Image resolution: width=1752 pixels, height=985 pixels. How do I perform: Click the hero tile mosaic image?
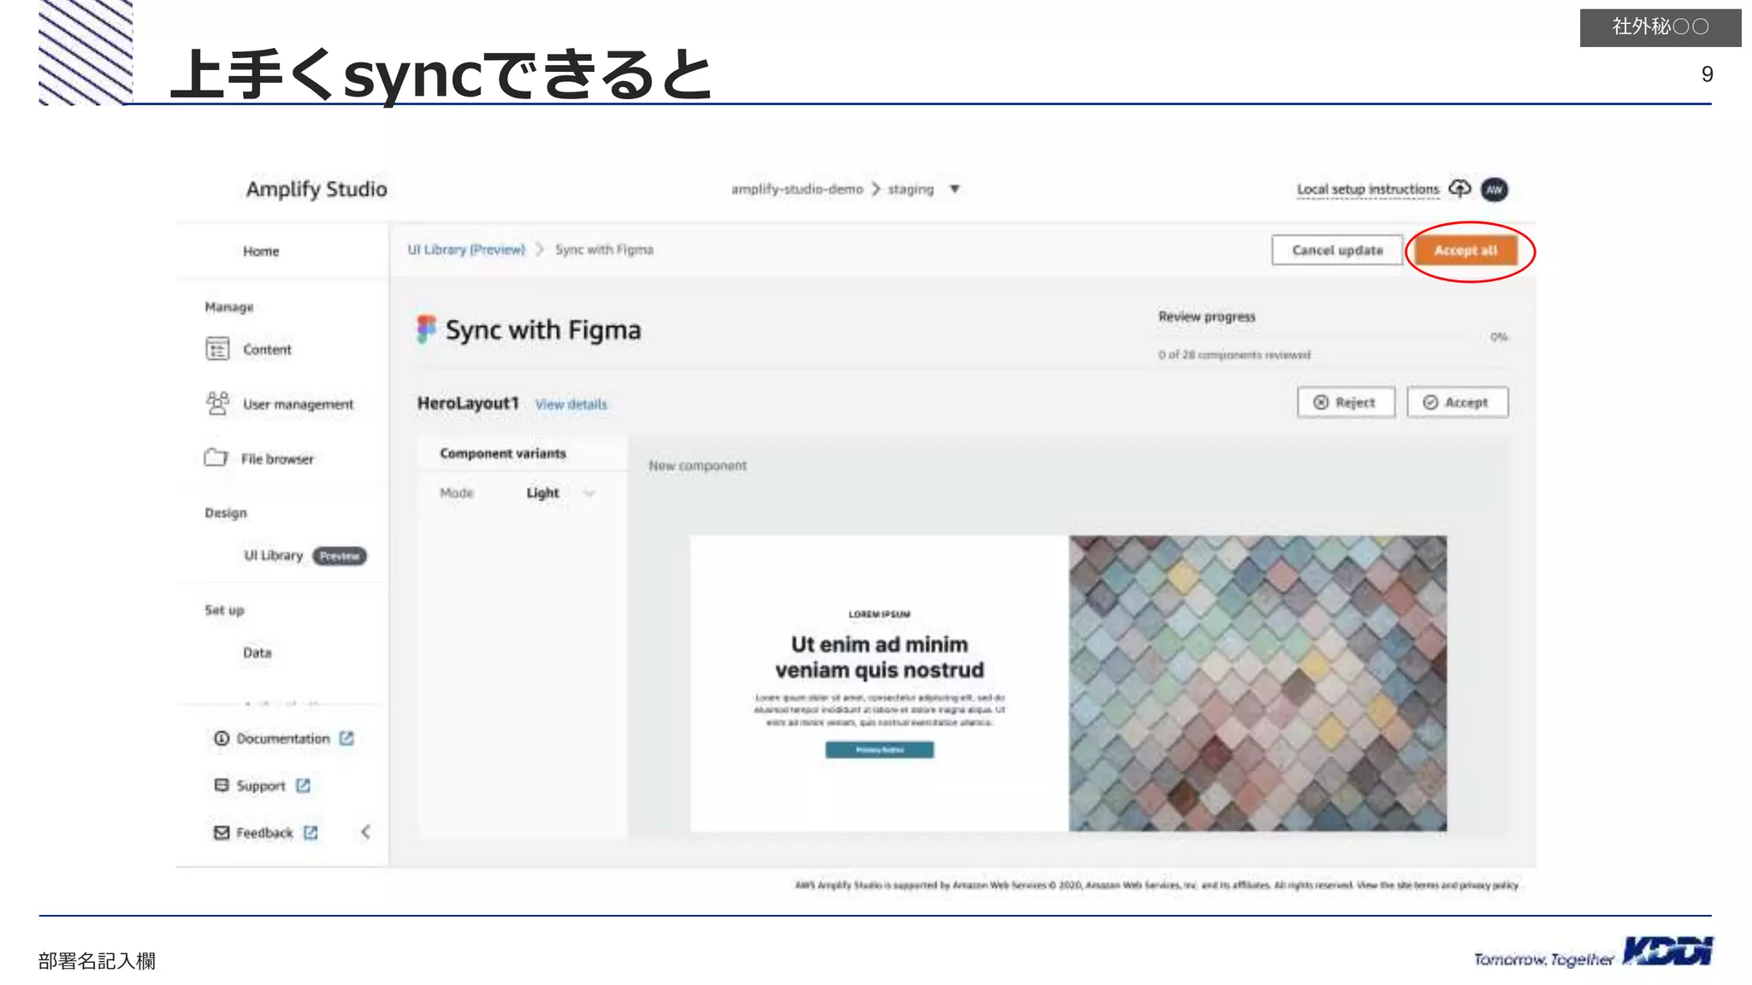(x=1258, y=683)
